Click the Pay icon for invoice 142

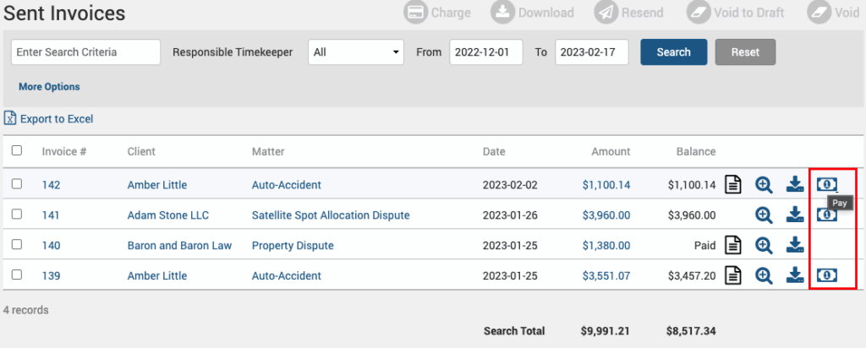[826, 184]
